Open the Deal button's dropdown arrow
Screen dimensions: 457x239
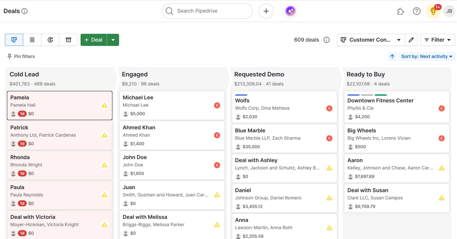(113, 40)
